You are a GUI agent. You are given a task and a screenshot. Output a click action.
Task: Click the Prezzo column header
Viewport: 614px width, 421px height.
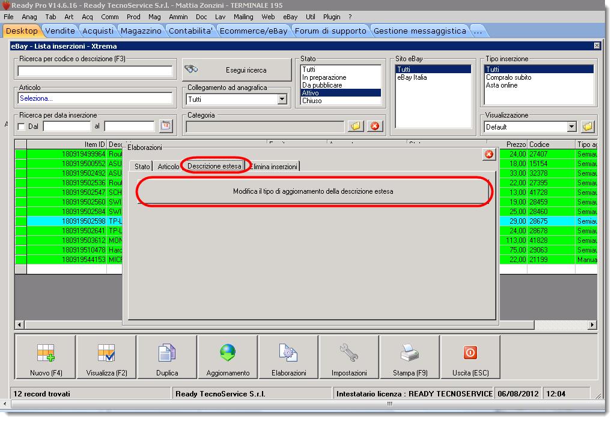[513, 145]
